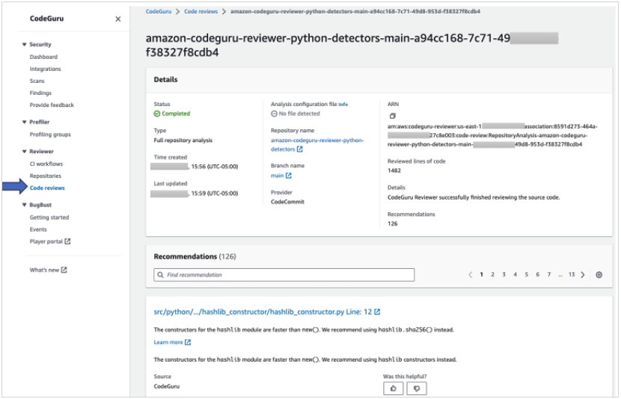This screenshot has width=621, height=399.
Task: Click Code reviews breadcrumb link
Action: coord(201,11)
